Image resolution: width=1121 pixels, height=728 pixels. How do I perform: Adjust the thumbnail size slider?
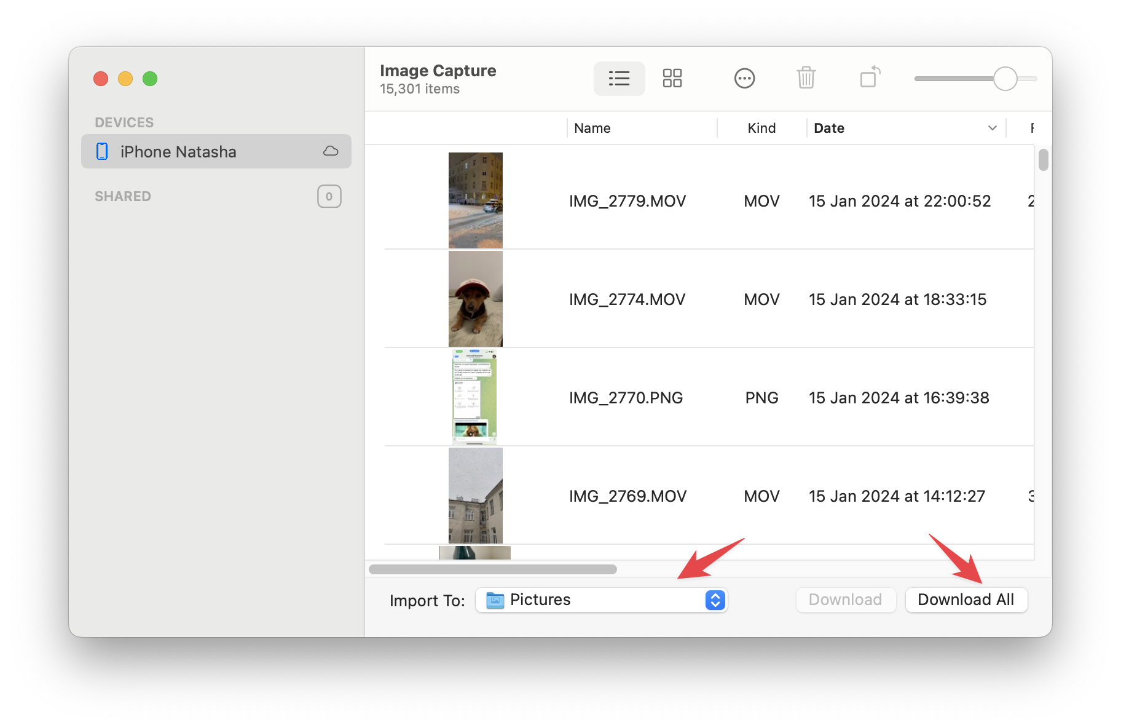pyautogui.click(x=1007, y=78)
